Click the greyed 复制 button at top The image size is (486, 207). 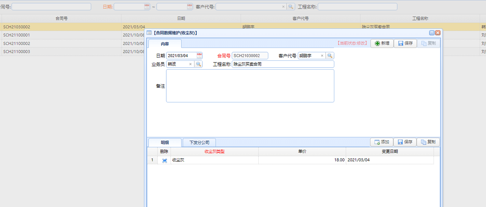[428, 43]
